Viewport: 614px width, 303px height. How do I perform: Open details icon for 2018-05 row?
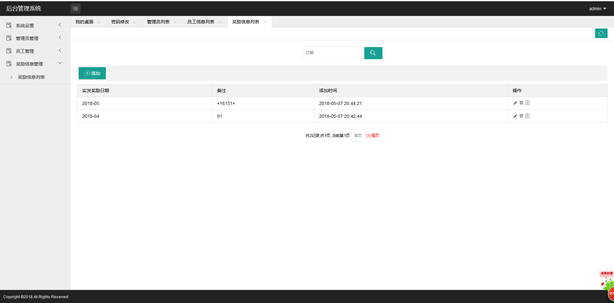coord(528,103)
